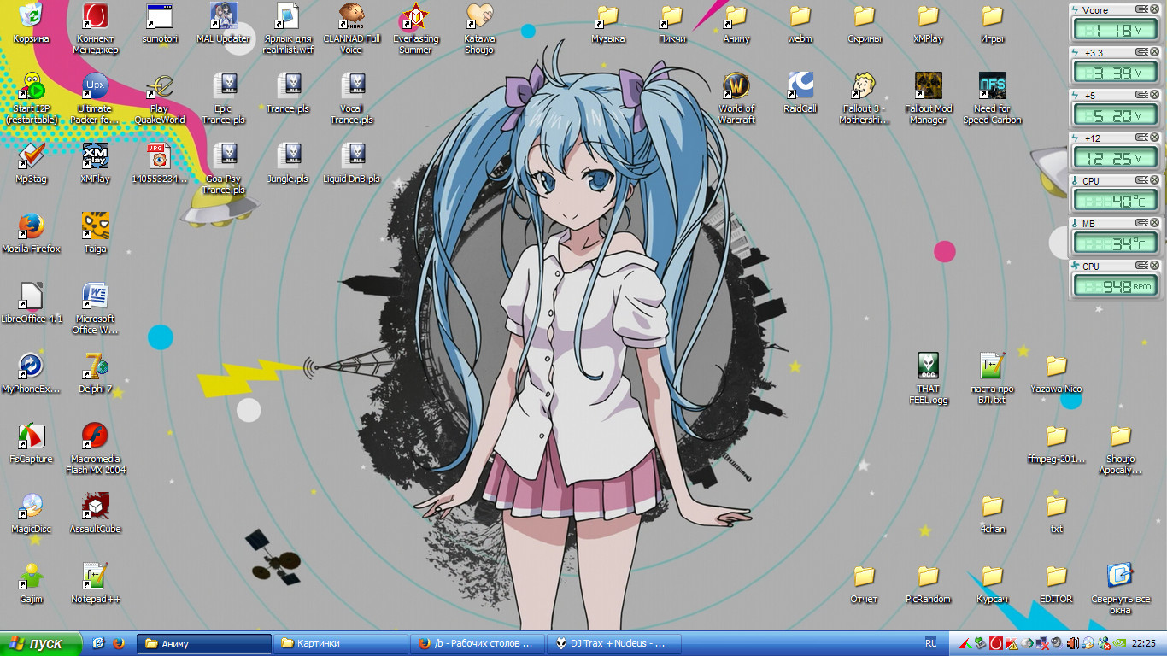Open the Курсач folder
The width and height of the screenshot is (1167, 656).
993,583
